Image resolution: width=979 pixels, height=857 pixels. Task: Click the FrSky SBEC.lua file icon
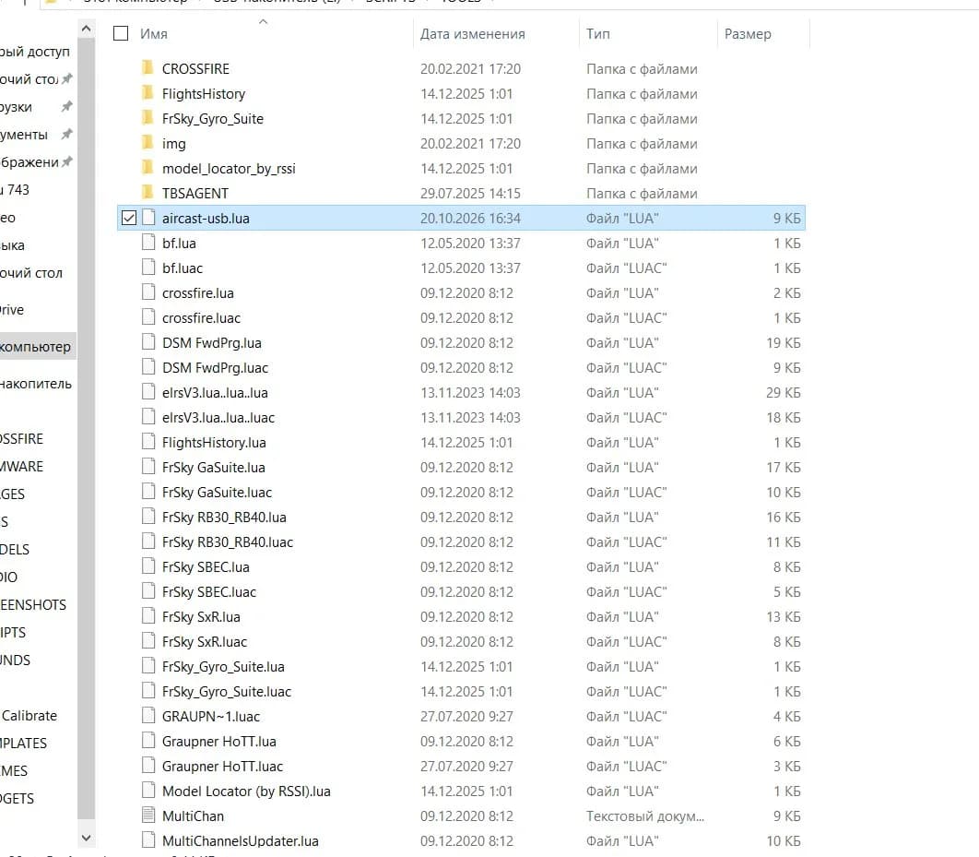point(148,566)
